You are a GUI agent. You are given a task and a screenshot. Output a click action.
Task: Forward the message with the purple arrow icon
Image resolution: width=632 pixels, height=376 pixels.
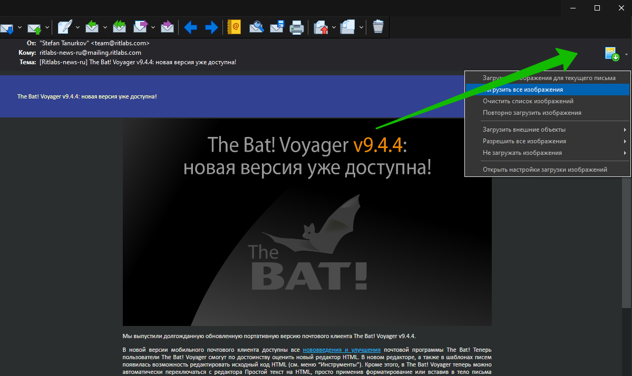(140, 26)
